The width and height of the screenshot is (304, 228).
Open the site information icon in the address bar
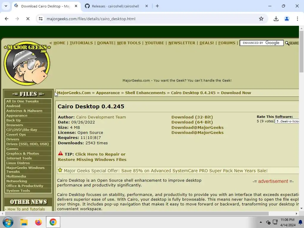click(x=41, y=19)
